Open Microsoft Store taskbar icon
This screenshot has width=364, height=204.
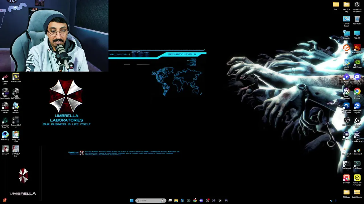pyautogui.click(x=182, y=201)
